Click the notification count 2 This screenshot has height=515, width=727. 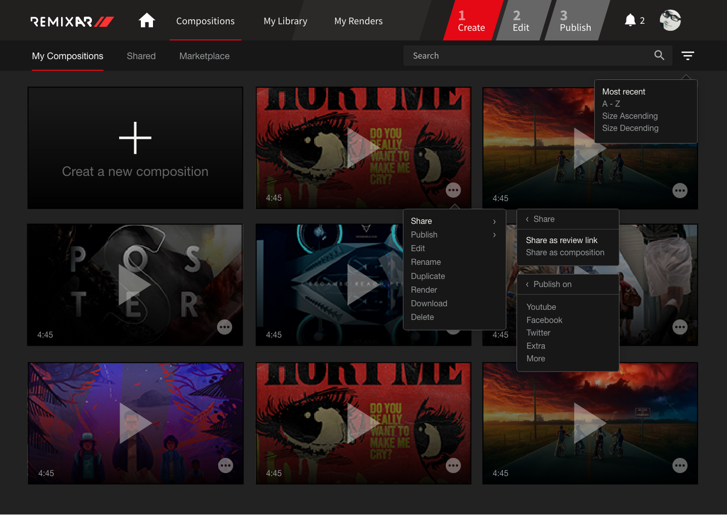642,21
